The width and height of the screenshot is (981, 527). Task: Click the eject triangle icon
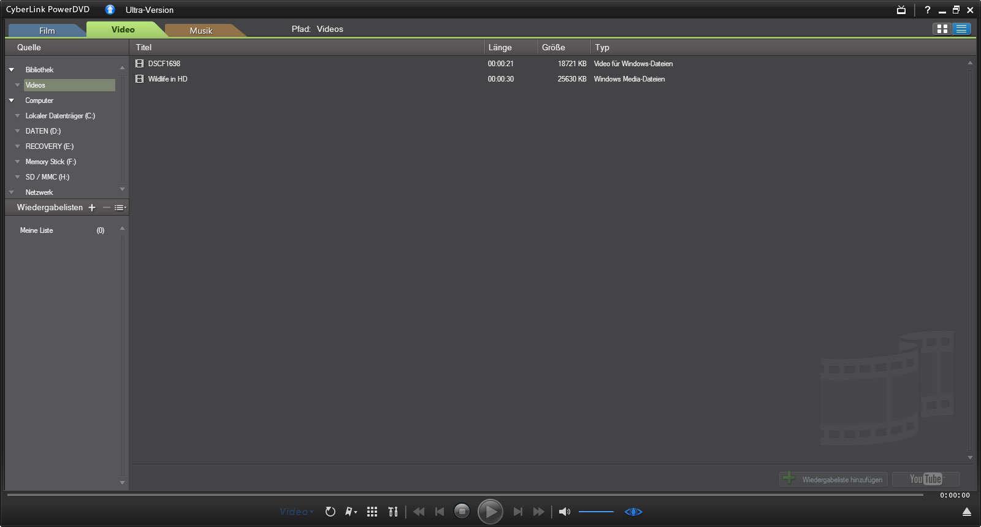coord(967,512)
